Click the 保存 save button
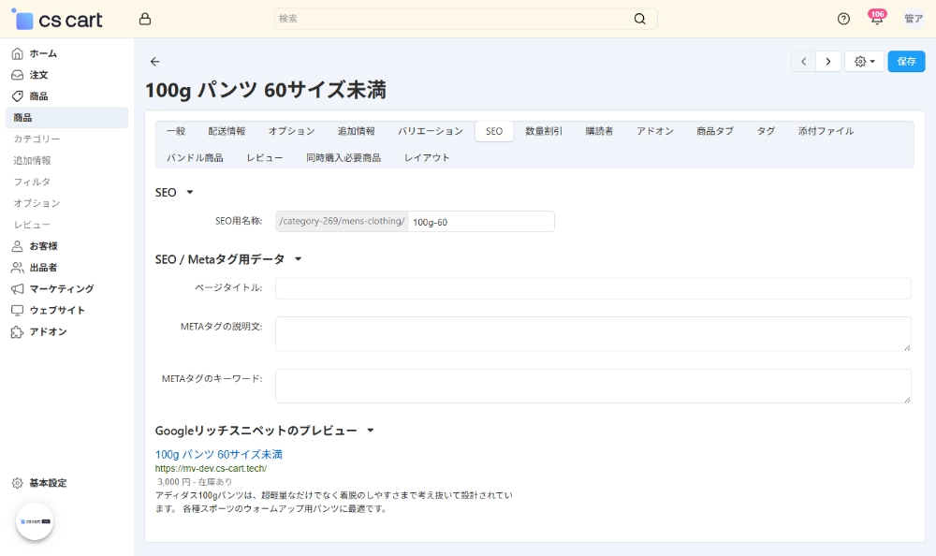 coord(906,62)
